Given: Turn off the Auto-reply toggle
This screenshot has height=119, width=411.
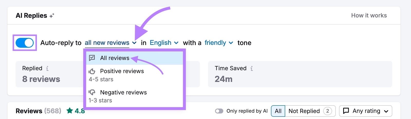Looking at the screenshot, I should 25,43.
